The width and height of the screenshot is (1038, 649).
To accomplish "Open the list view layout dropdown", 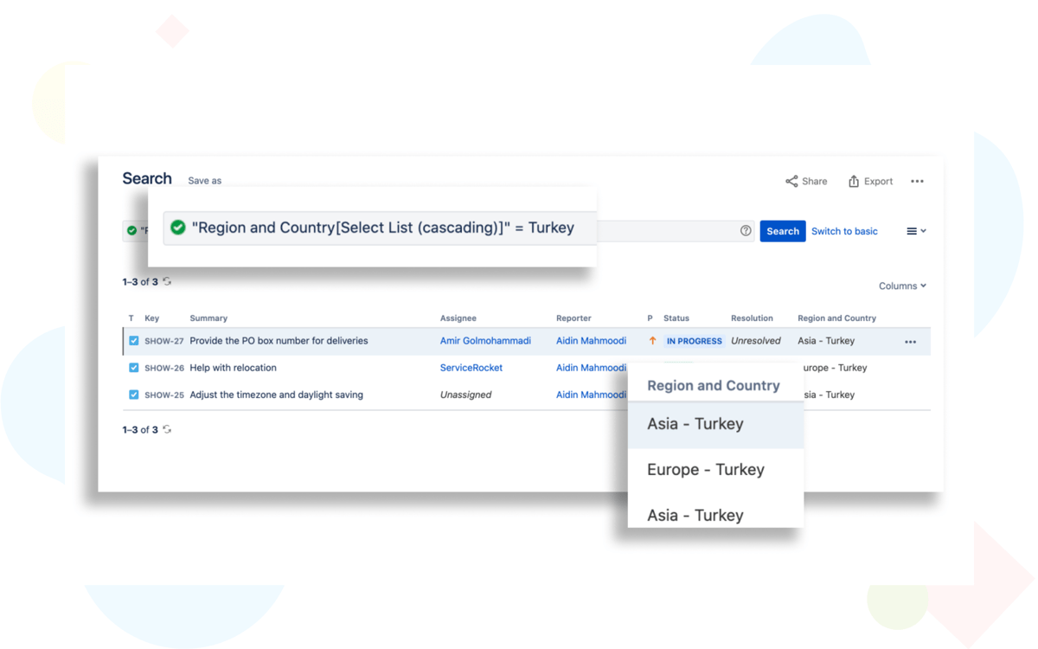I will 916,231.
